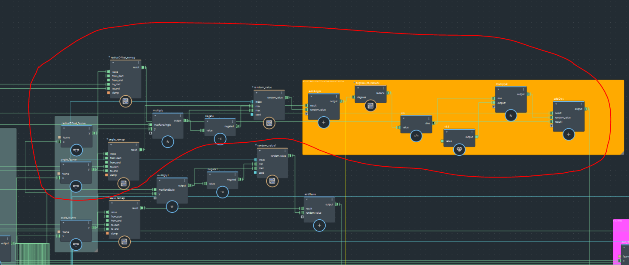Click the clamp port on radiusOffset_remap
Screen dimensions: 629x265
tap(109, 93)
